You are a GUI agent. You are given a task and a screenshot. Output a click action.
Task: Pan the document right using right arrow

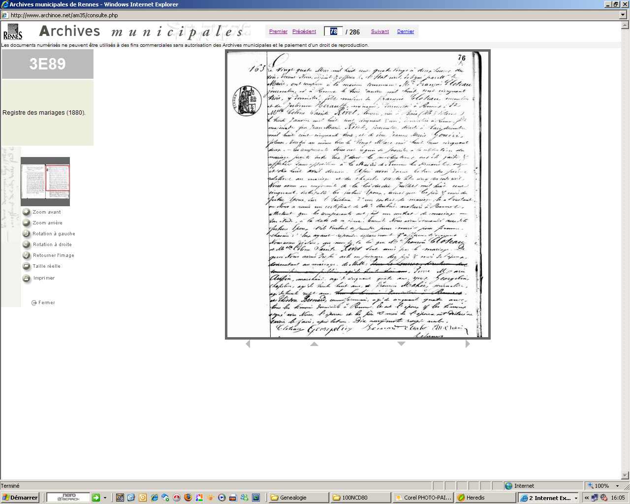pos(468,344)
